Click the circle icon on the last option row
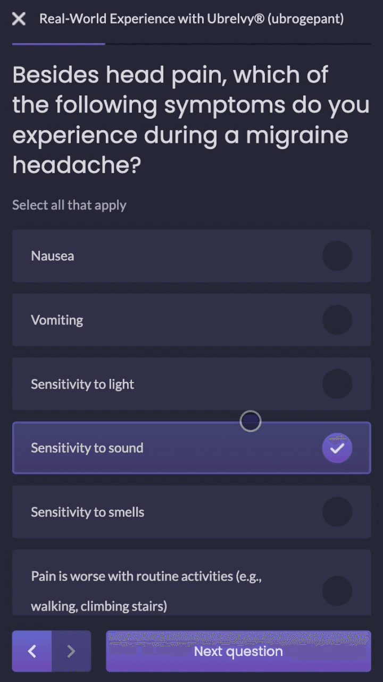Screen dimensions: 383x682 click(x=337, y=590)
